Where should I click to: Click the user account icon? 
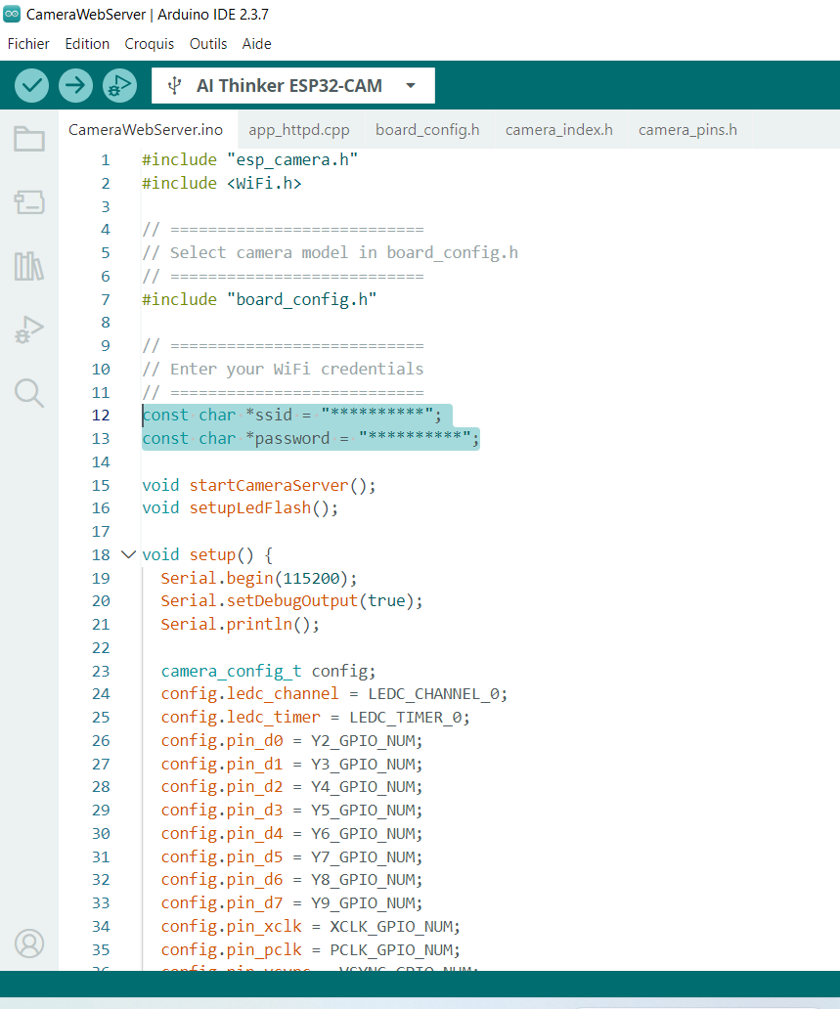tap(29, 943)
